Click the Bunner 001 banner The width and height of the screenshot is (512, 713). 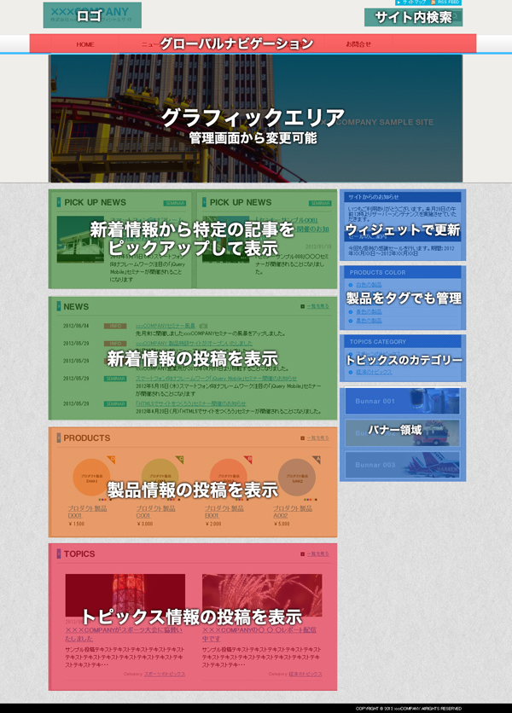[403, 402]
